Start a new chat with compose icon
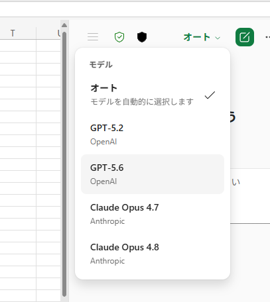270x302 pixels. pyautogui.click(x=245, y=37)
